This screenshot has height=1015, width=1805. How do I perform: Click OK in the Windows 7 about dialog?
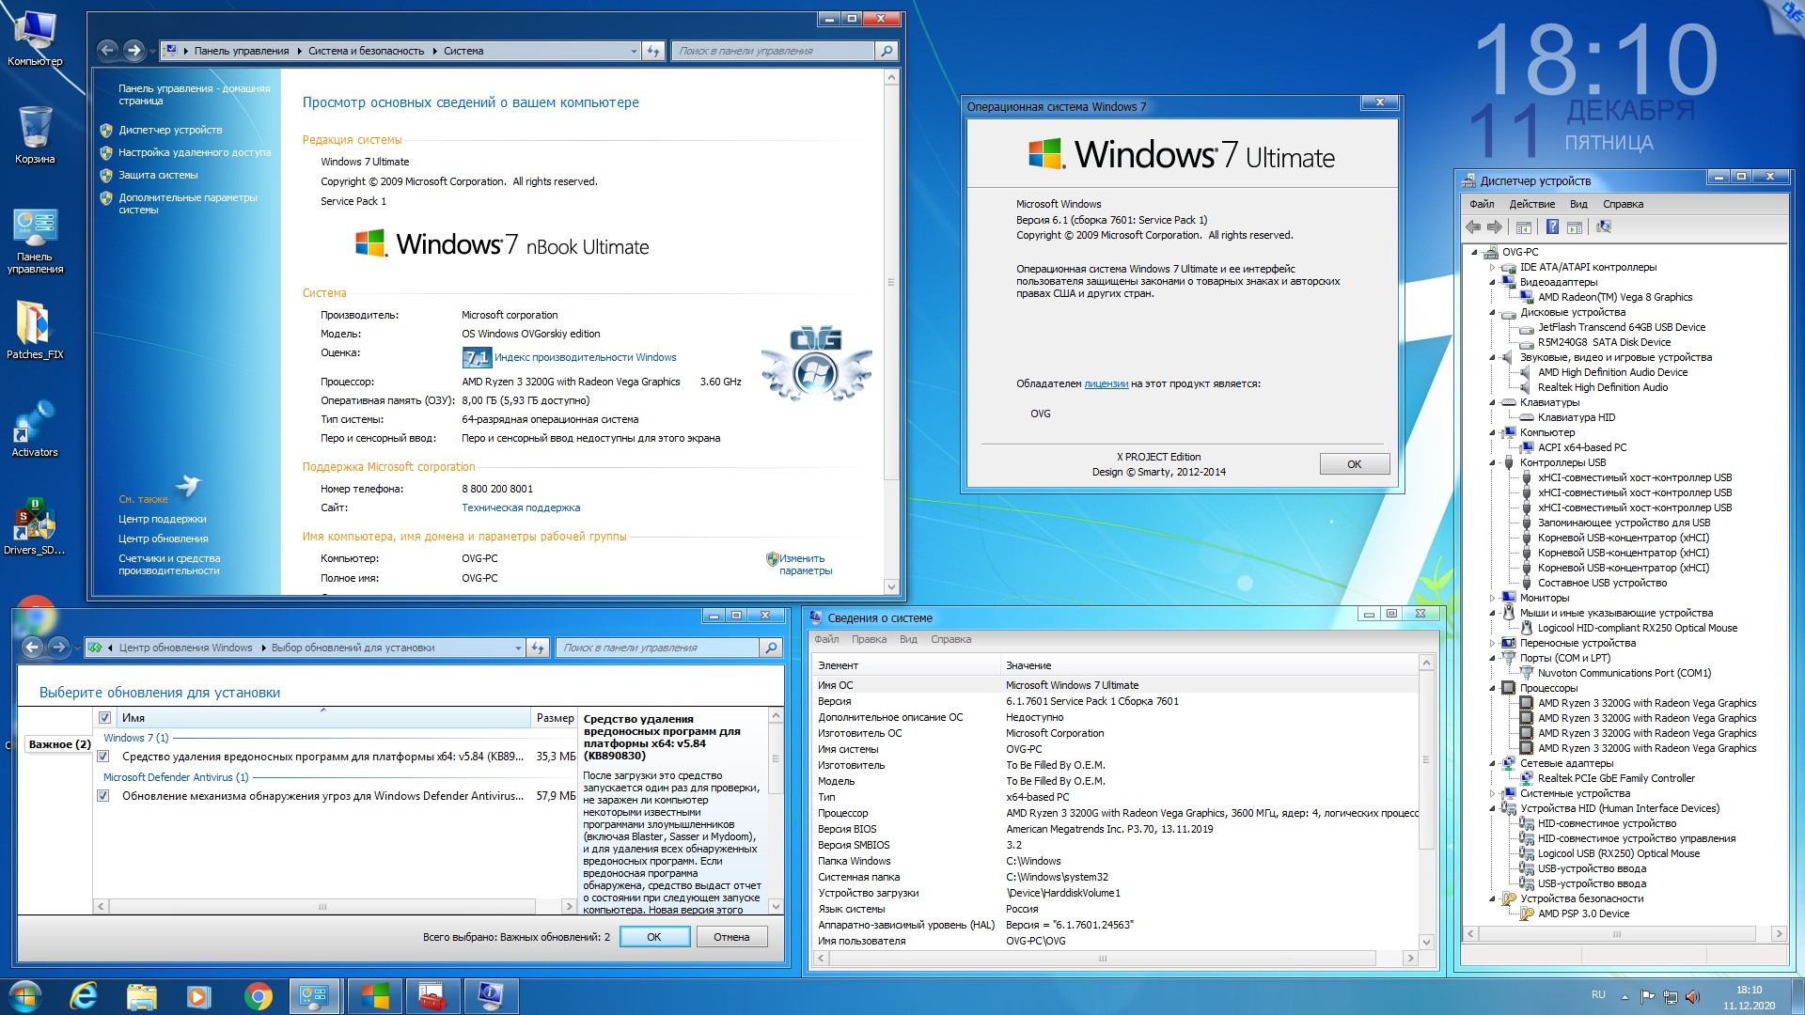pos(1354,464)
